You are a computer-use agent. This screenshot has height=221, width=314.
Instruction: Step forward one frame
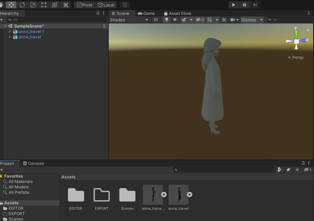(255, 5)
